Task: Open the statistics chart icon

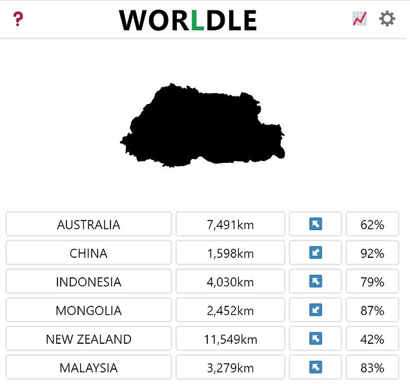Action: (360, 19)
